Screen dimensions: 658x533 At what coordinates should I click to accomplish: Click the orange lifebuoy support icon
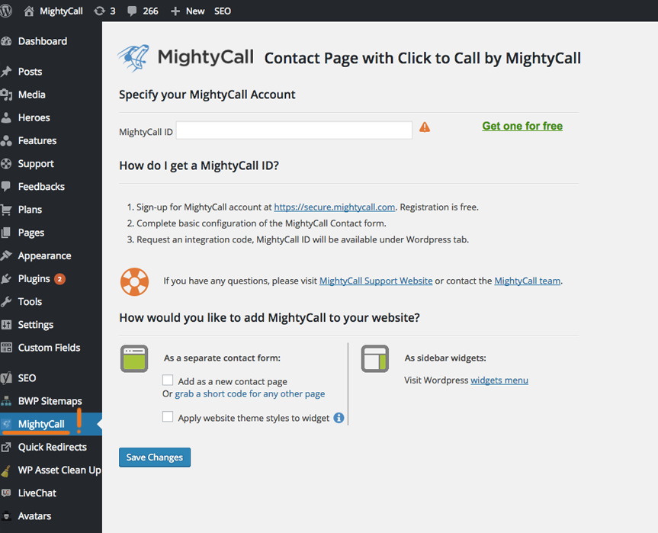(x=134, y=281)
